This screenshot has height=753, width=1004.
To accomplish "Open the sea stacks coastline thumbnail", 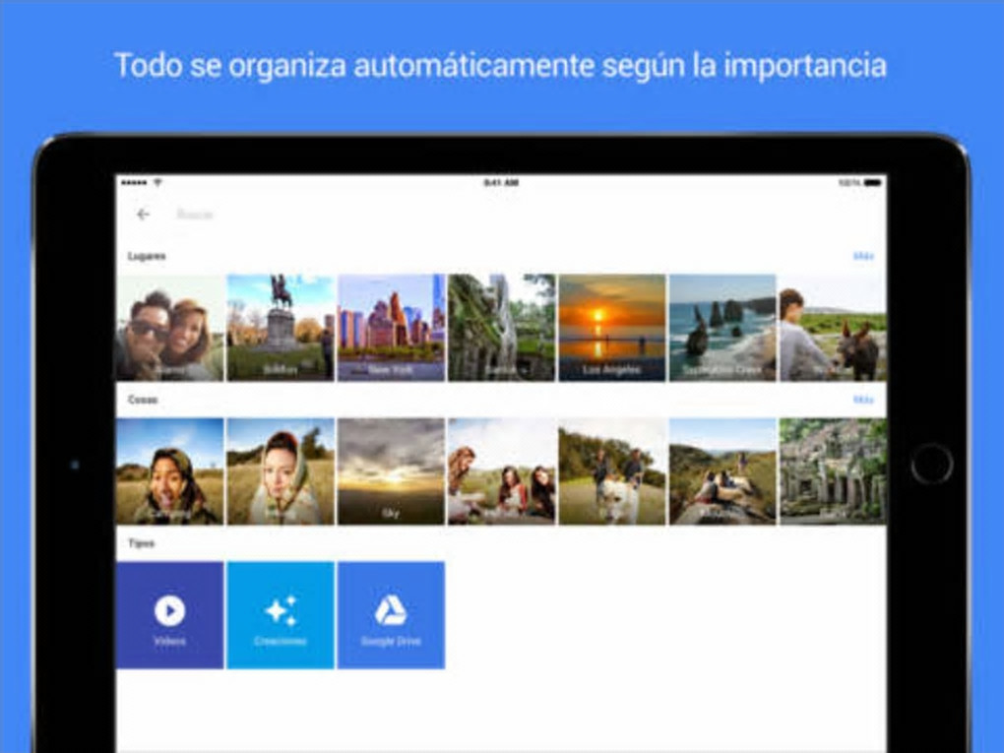I will tap(722, 328).
